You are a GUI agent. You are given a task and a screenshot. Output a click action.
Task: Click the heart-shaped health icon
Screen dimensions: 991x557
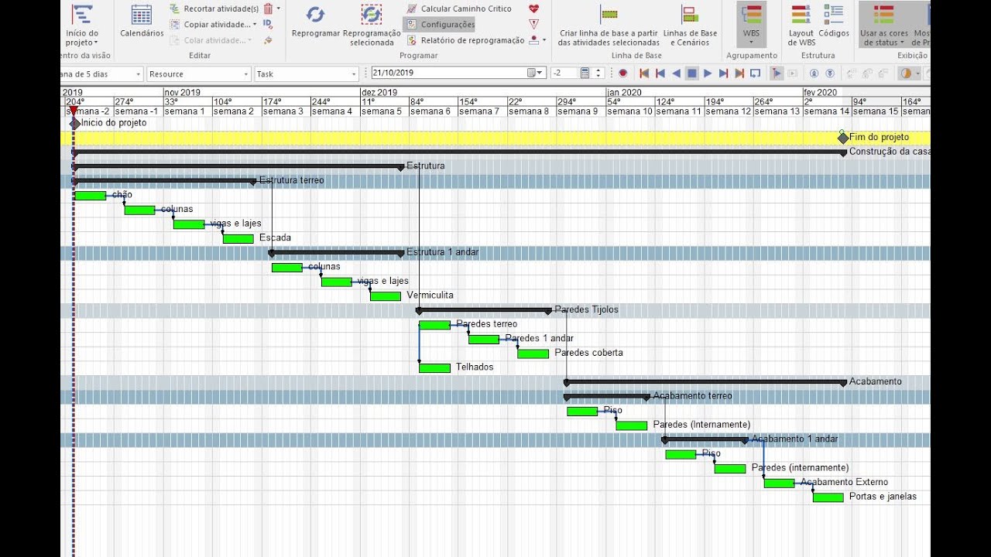click(533, 9)
